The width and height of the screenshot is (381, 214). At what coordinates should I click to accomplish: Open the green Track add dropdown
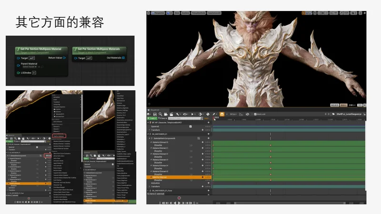(x=152, y=118)
